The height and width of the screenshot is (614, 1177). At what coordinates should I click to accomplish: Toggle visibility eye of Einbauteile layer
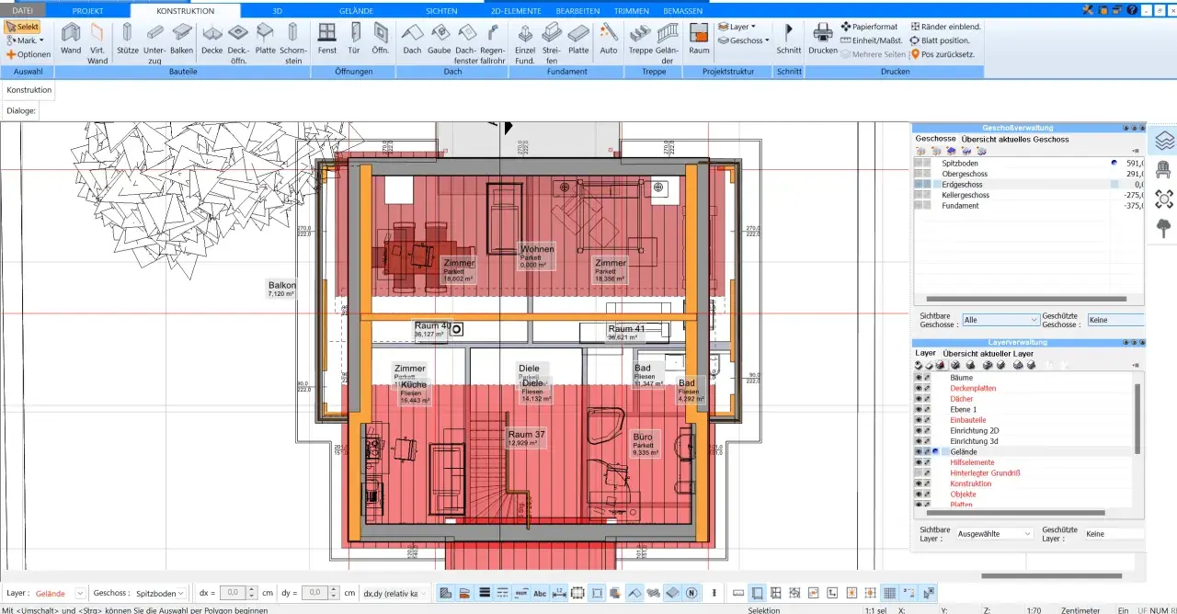click(918, 420)
